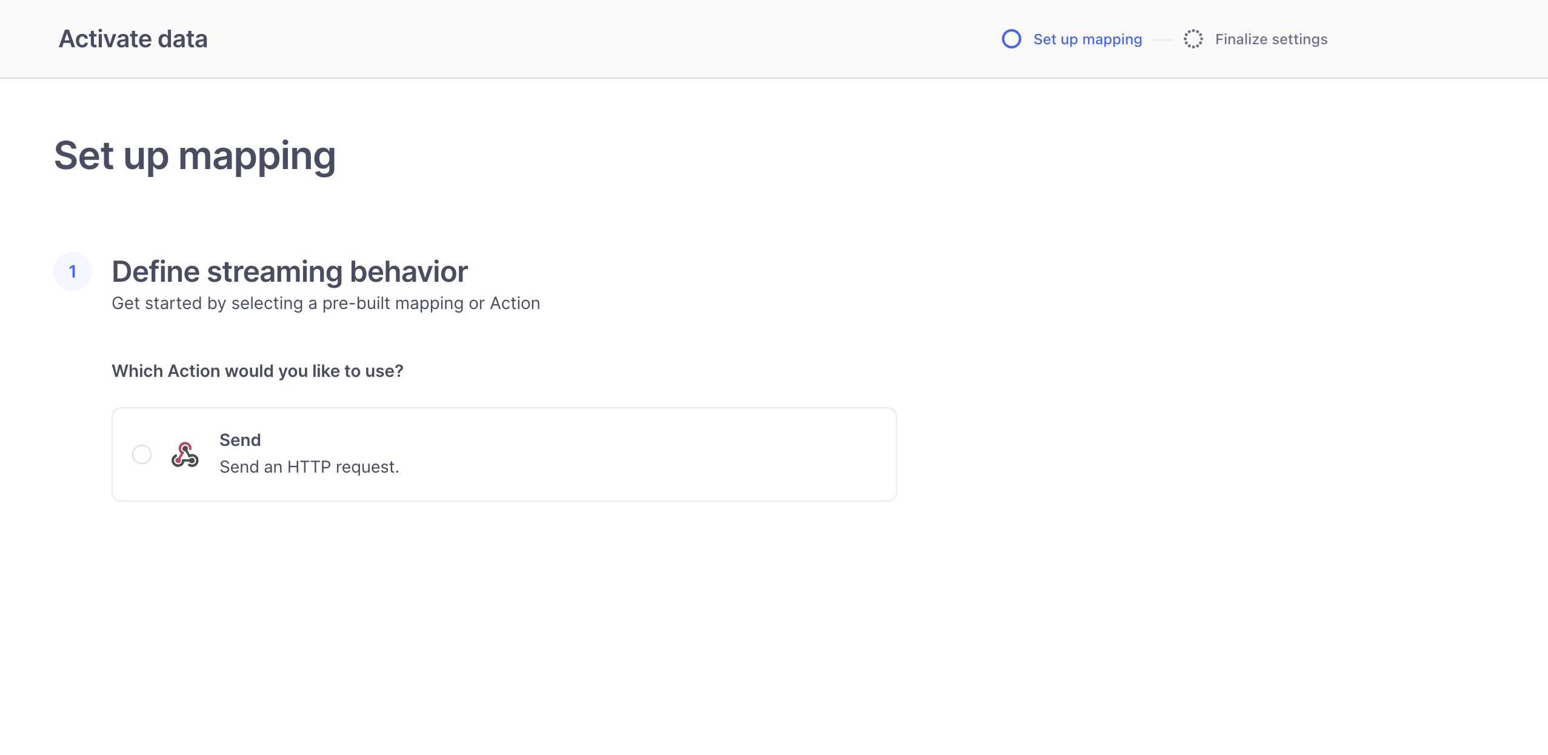Click the Set up mapping step circle icon
Screen dimensions: 1548x755
point(1012,39)
